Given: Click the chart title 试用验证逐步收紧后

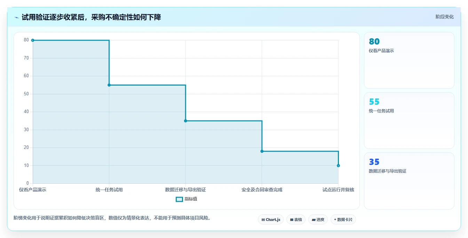Looking at the screenshot, I should [x=91, y=17].
